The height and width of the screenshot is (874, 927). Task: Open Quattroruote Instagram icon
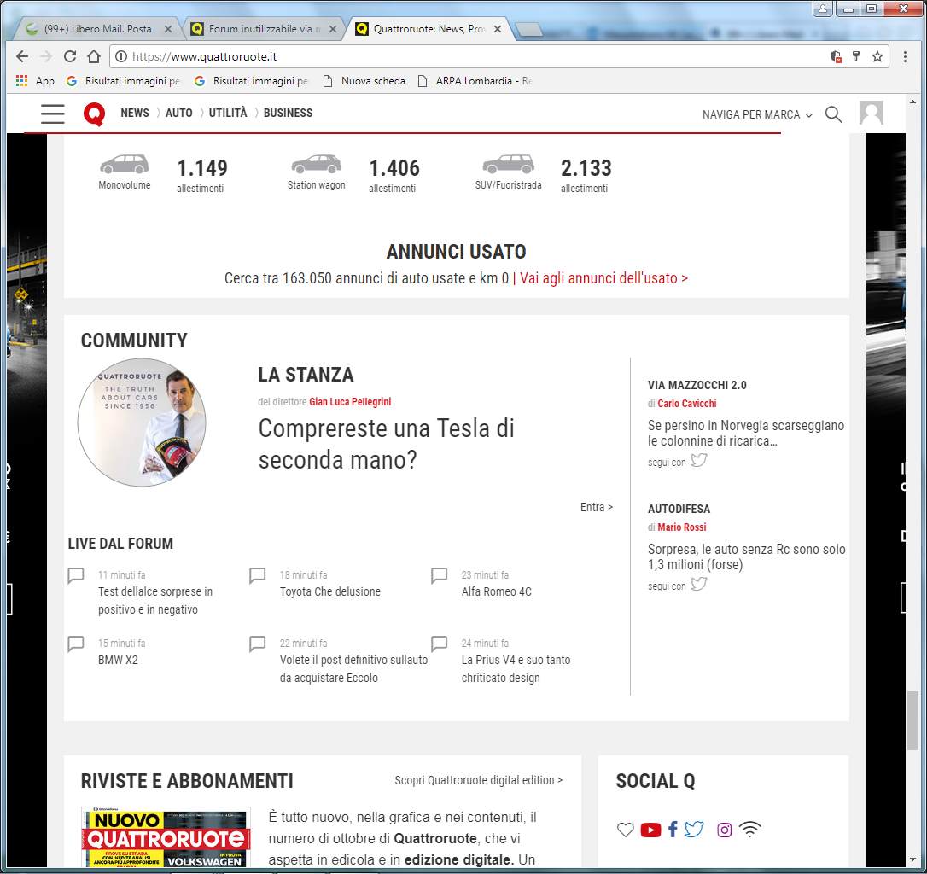[724, 830]
